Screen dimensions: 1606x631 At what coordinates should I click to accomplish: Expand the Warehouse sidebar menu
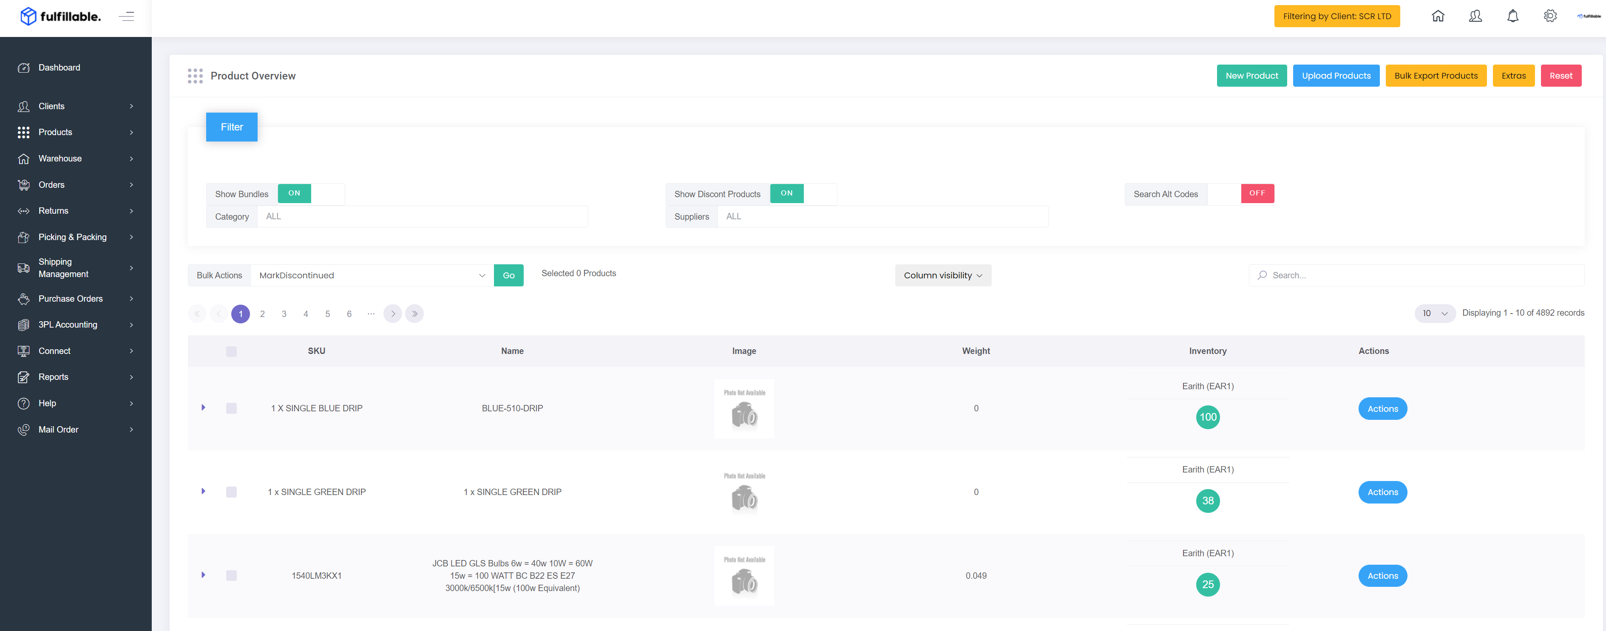point(75,158)
